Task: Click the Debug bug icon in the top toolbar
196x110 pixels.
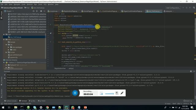Action: 187,8
